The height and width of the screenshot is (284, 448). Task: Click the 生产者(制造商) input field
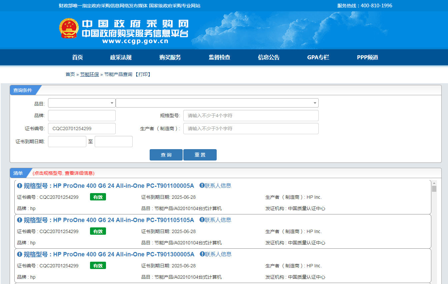(x=251, y=129)
